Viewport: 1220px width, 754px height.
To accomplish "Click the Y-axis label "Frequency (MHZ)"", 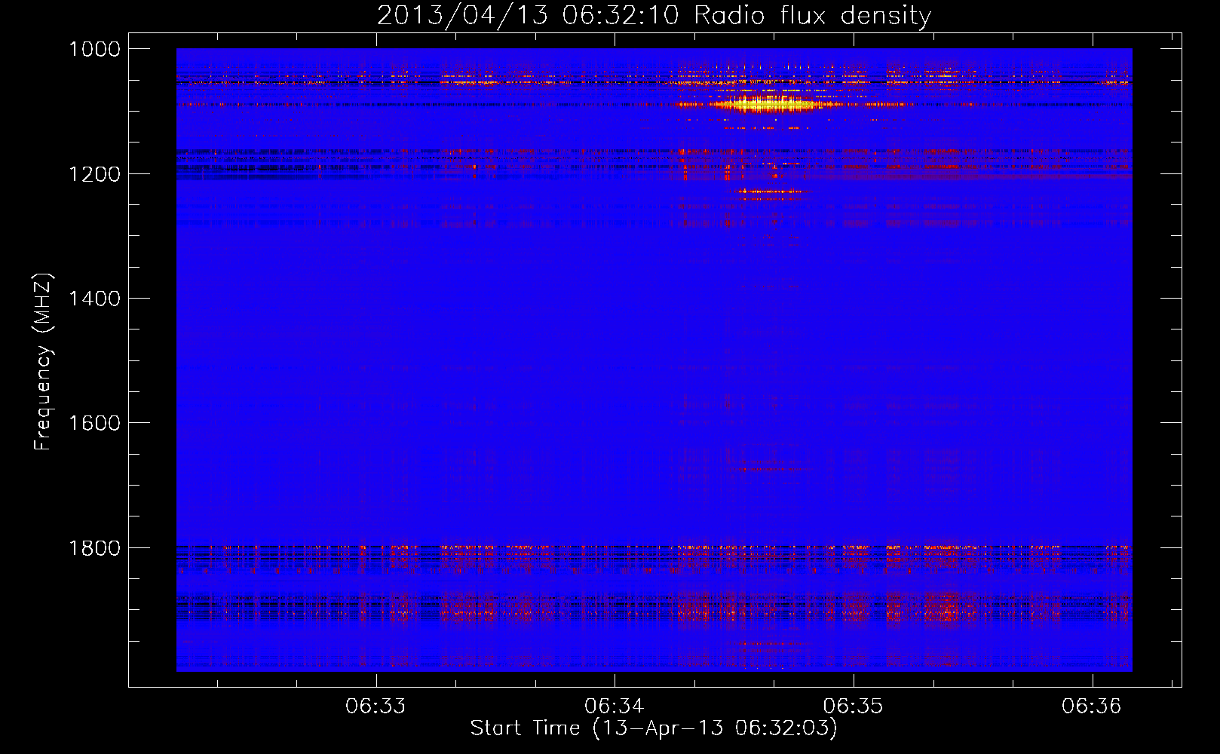I will click(x=44, y=361).
